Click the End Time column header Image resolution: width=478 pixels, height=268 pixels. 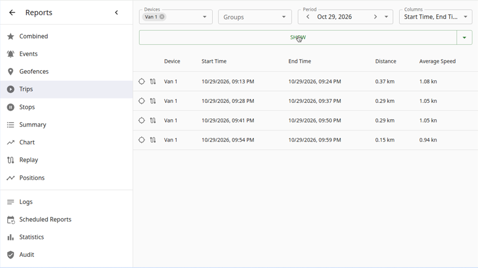300,61
